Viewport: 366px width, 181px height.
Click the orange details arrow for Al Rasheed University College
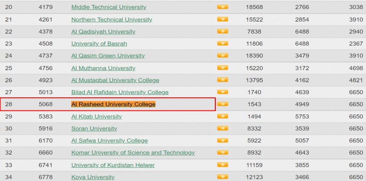pyautogui.click(x=222, y=104)
